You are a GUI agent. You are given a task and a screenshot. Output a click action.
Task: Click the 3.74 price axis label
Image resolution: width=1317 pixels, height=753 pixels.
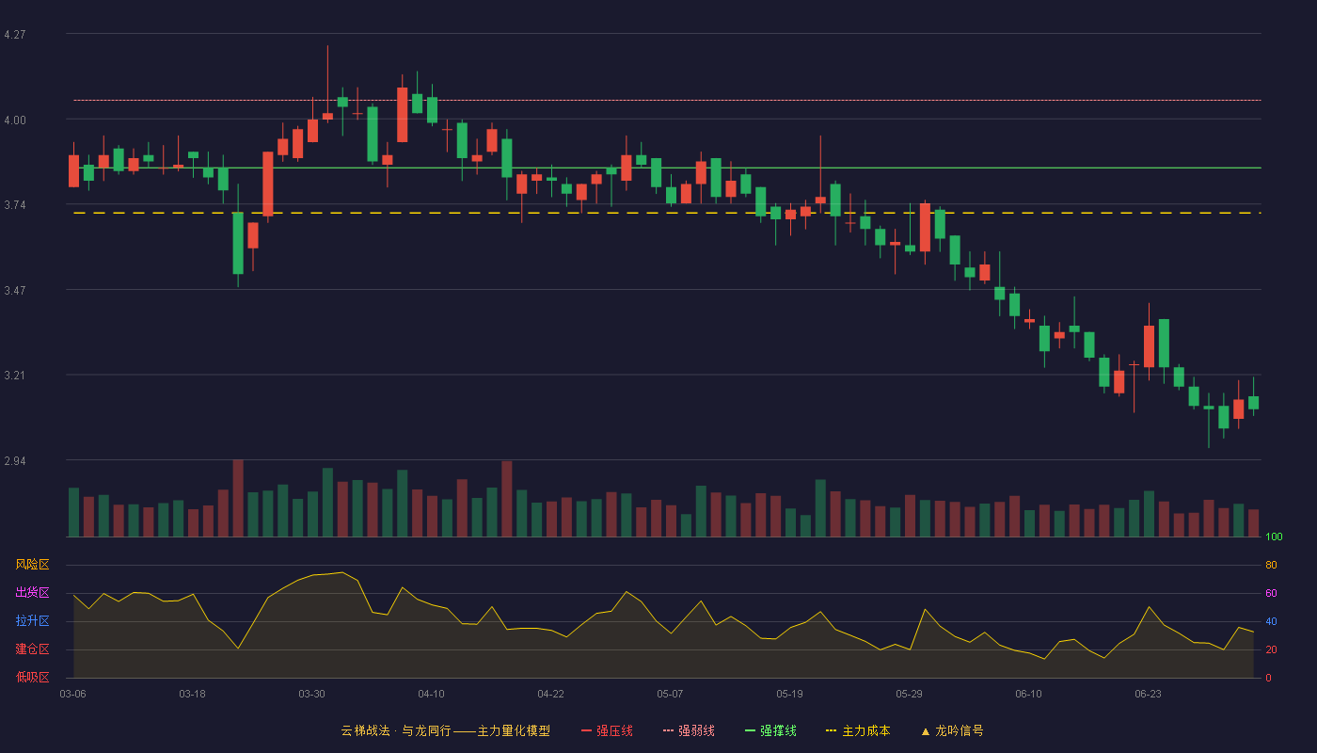(x=15, y=205)
